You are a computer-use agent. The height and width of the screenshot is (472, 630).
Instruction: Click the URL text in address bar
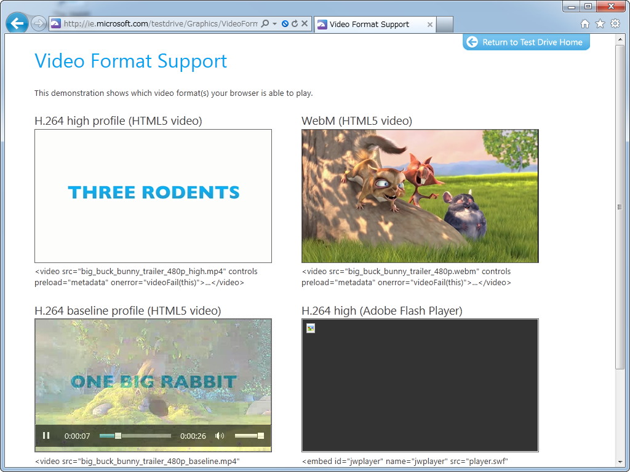(161, 24)
